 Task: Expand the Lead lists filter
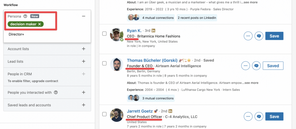[84, 61]
